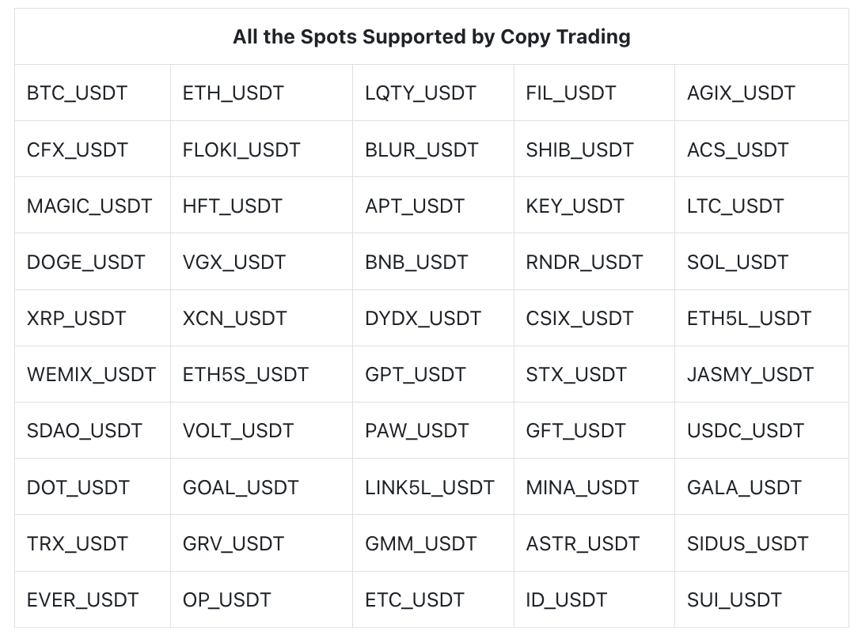Image resolution: width=858 pixels, height=639 pixels.
Task: Select the USDC_USDT cell
Action: point(746,431)
